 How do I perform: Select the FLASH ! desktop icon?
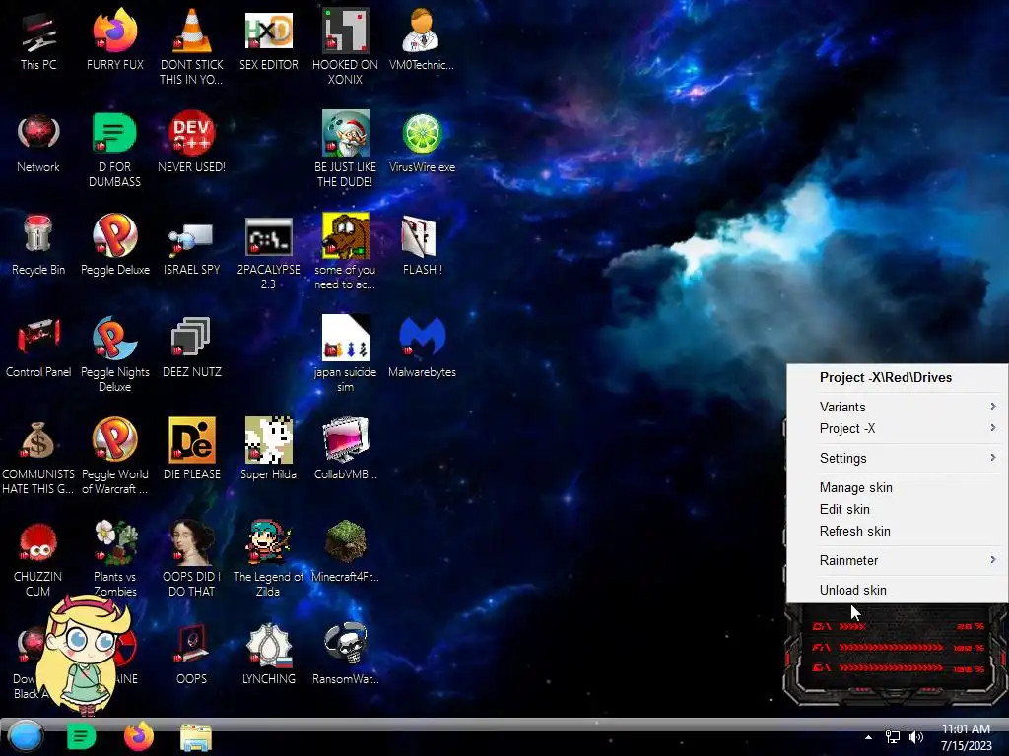pos(422,245)
